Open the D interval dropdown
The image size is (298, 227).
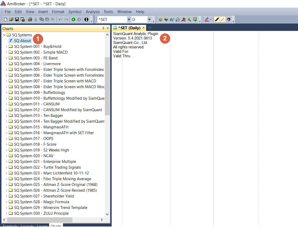149,20
